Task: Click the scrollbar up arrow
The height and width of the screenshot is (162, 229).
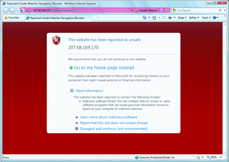Action: click(x=224, y=24)
